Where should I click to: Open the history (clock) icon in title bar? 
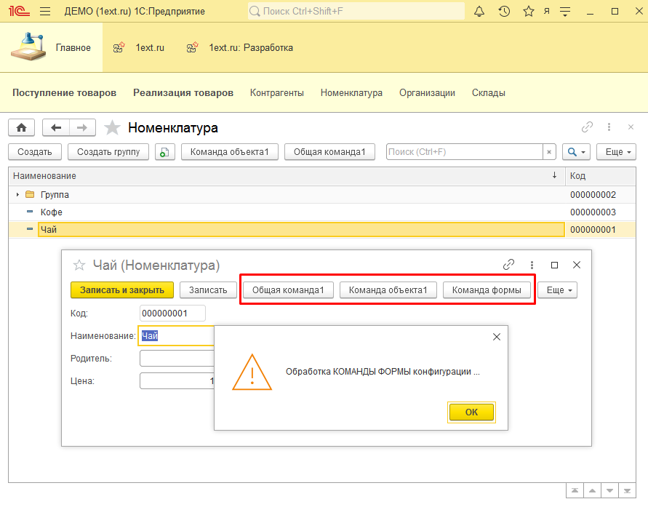click(504, 11)
